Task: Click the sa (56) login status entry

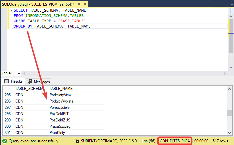Action: [x=150, y=141]
